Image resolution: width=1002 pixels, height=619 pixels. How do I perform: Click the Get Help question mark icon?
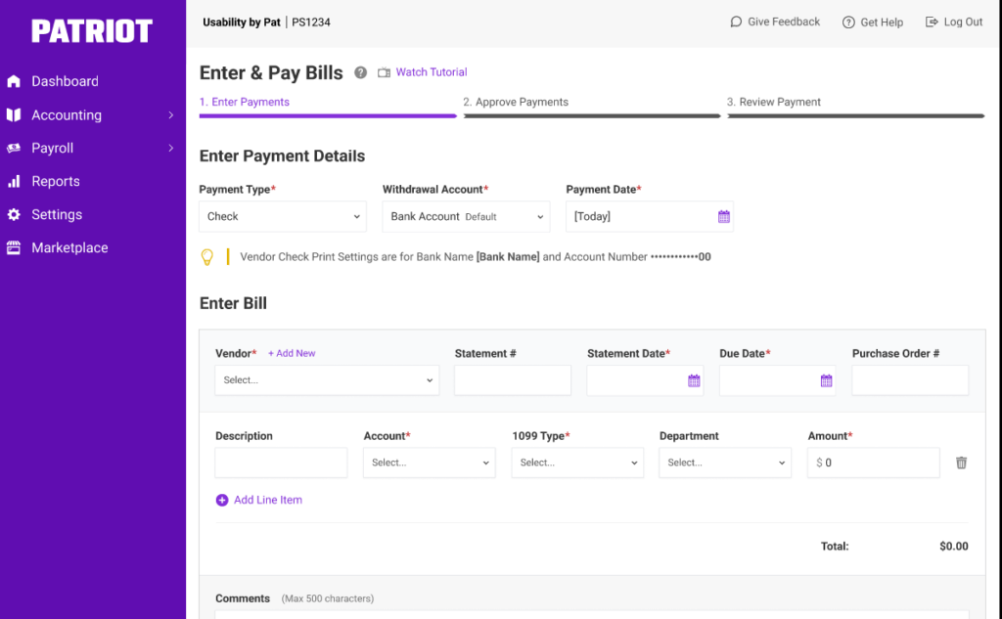(848, 22)
